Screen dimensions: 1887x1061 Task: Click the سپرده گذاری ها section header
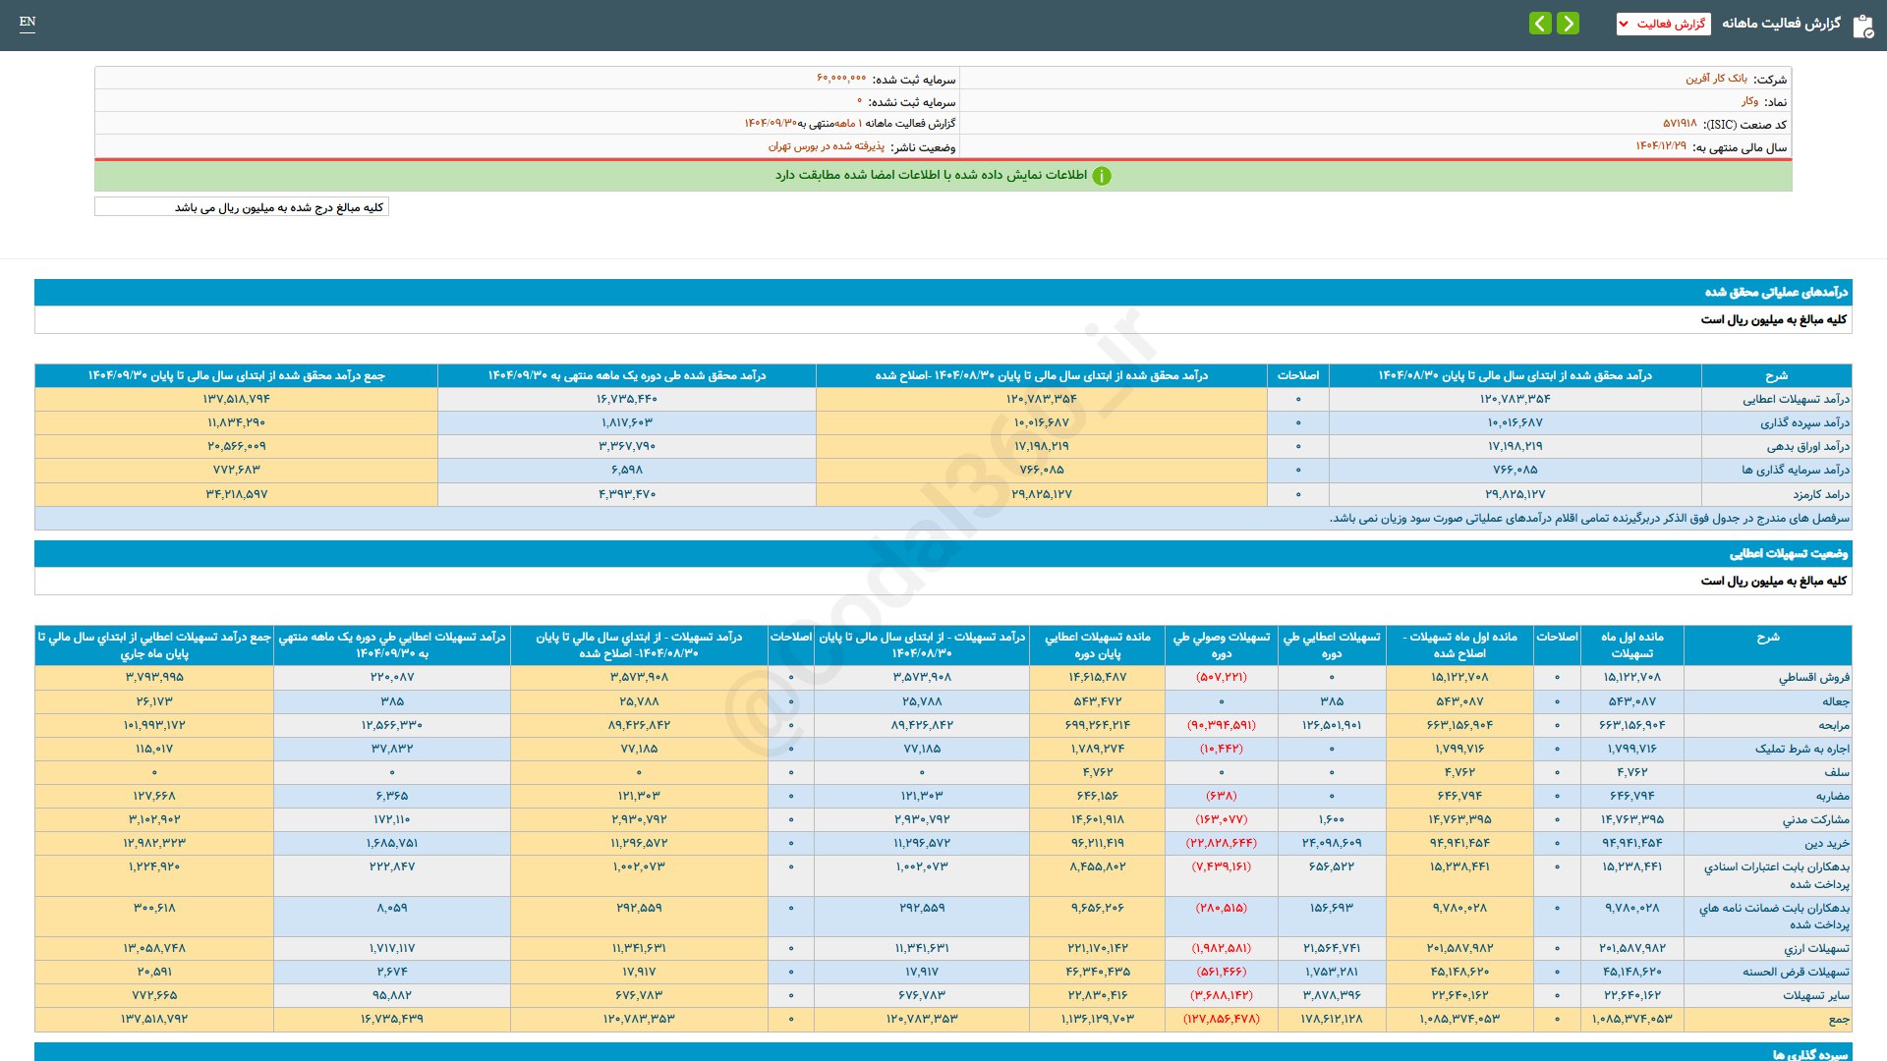1809,1053
